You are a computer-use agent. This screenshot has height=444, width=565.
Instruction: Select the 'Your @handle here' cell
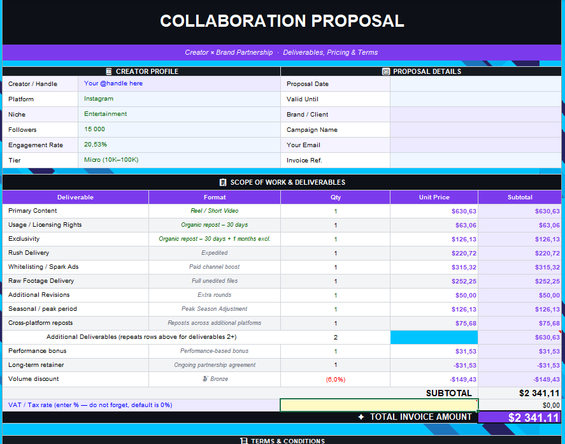click(x=179, y=83)
